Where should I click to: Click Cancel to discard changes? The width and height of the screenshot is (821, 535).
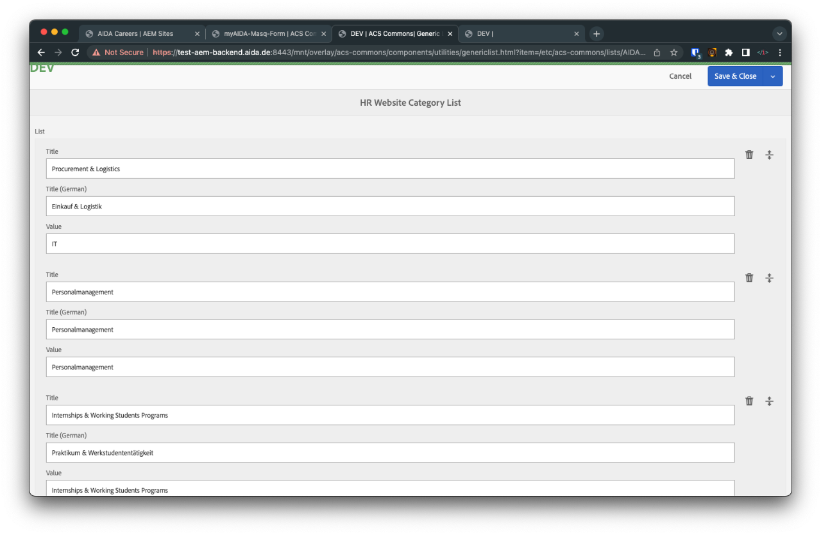(680, 76)
